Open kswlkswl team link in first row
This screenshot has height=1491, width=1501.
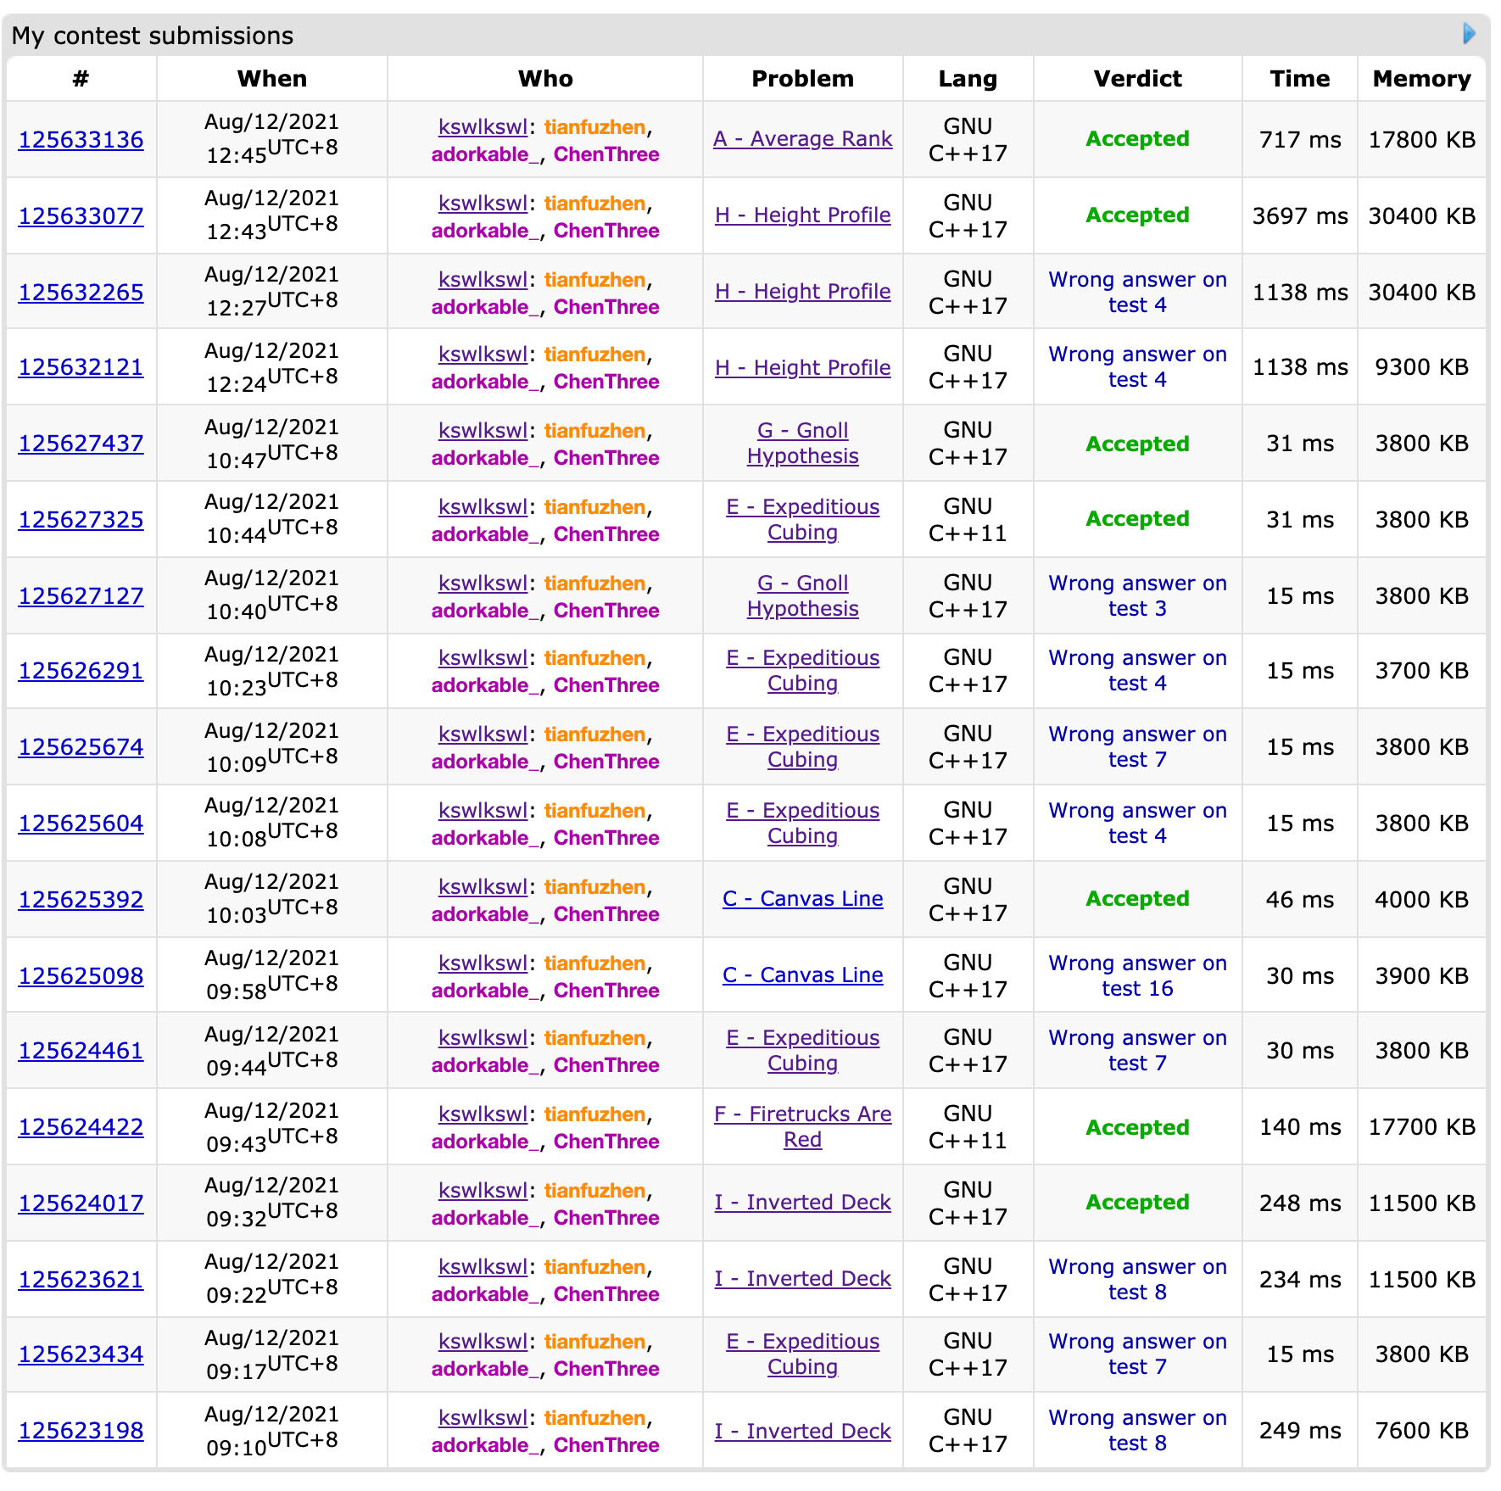point(483,127)
